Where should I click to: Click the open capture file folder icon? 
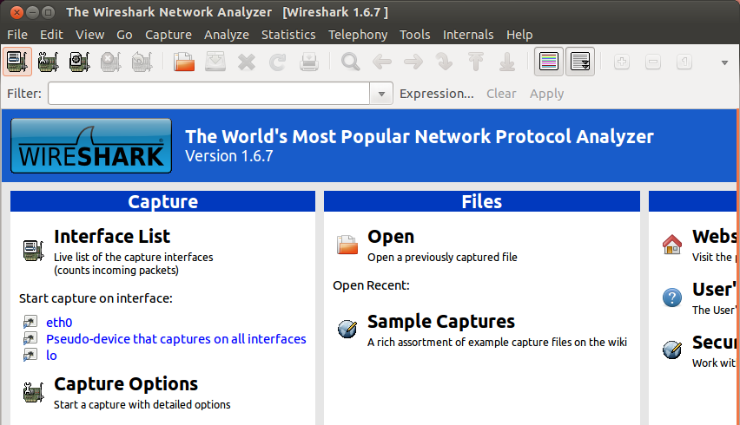tap(184, 62)
